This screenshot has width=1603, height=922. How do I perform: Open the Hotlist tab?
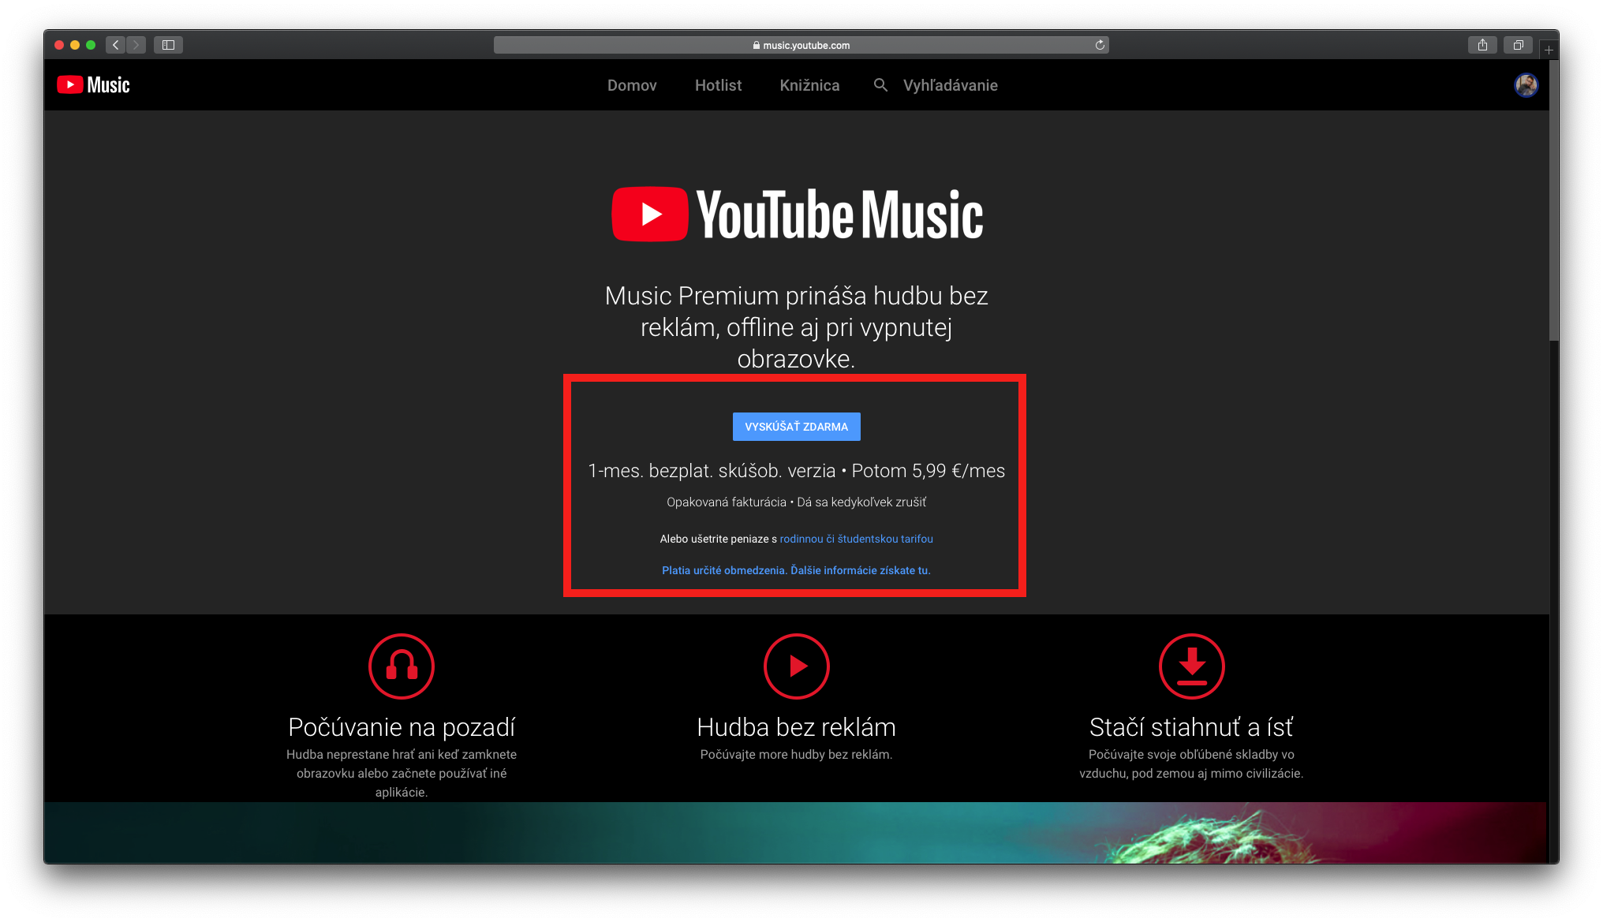(x=718, y=85)
